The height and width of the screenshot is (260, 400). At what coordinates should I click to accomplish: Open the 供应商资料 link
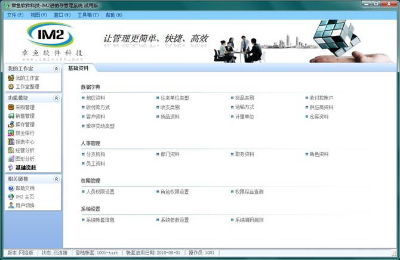point(321,107)
